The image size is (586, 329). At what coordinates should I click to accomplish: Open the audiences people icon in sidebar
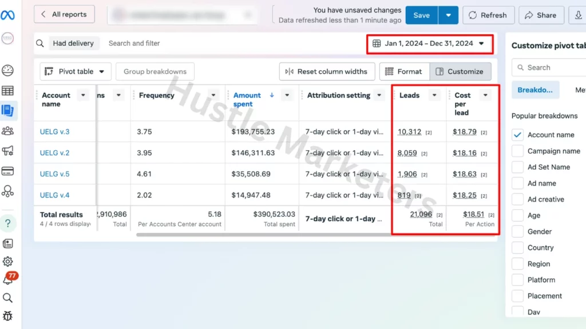8,131
